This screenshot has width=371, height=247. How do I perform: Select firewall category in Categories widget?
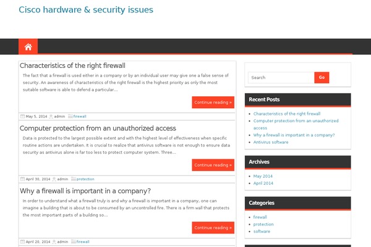[260, 217]
